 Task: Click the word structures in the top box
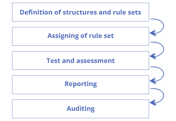[80, 12]
